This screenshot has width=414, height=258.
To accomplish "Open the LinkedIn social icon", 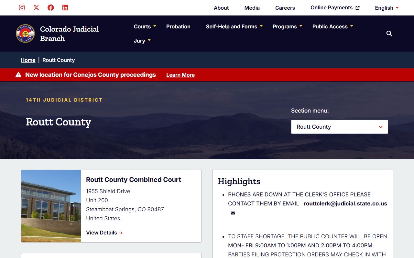I will [x=65, y=8].
